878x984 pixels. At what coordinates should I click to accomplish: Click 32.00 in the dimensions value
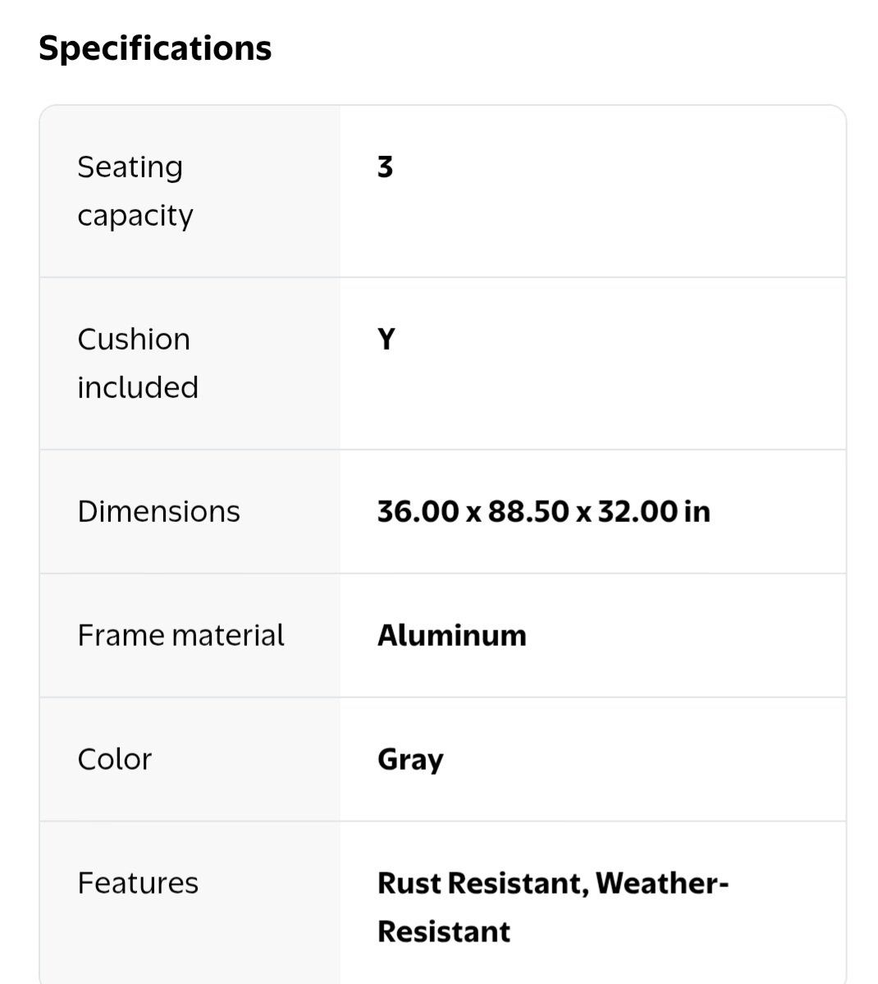(x=638, y=511)
